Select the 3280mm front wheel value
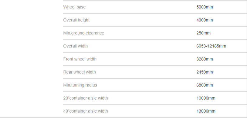247x118 pixels. (x=205, y=59)
